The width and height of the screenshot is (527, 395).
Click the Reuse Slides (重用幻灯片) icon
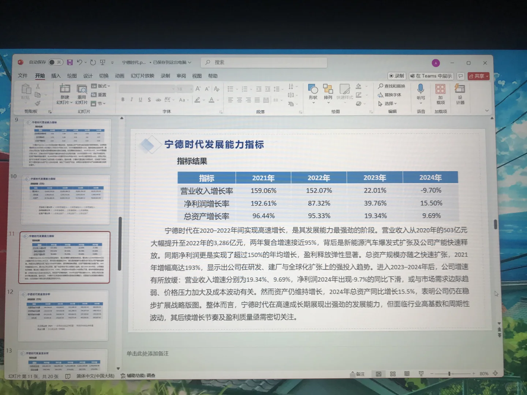pyautogui.click(x=82, y=89)
